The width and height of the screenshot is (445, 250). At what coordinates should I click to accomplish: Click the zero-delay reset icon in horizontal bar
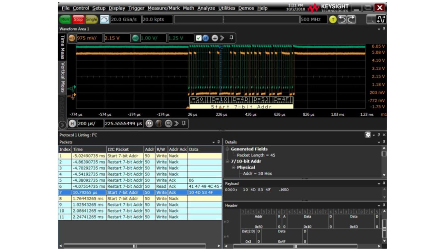[x=149, y=123]
